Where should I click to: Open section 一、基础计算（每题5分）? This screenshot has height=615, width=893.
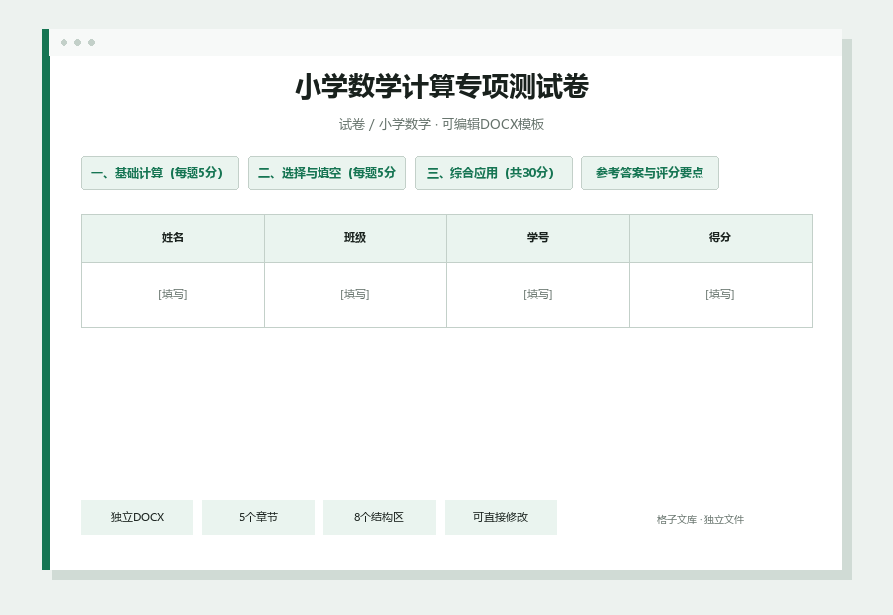(160, 174)
